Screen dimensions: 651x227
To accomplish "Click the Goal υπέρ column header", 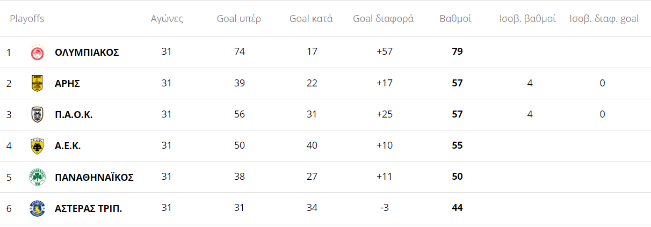I will tap(239, 19).
